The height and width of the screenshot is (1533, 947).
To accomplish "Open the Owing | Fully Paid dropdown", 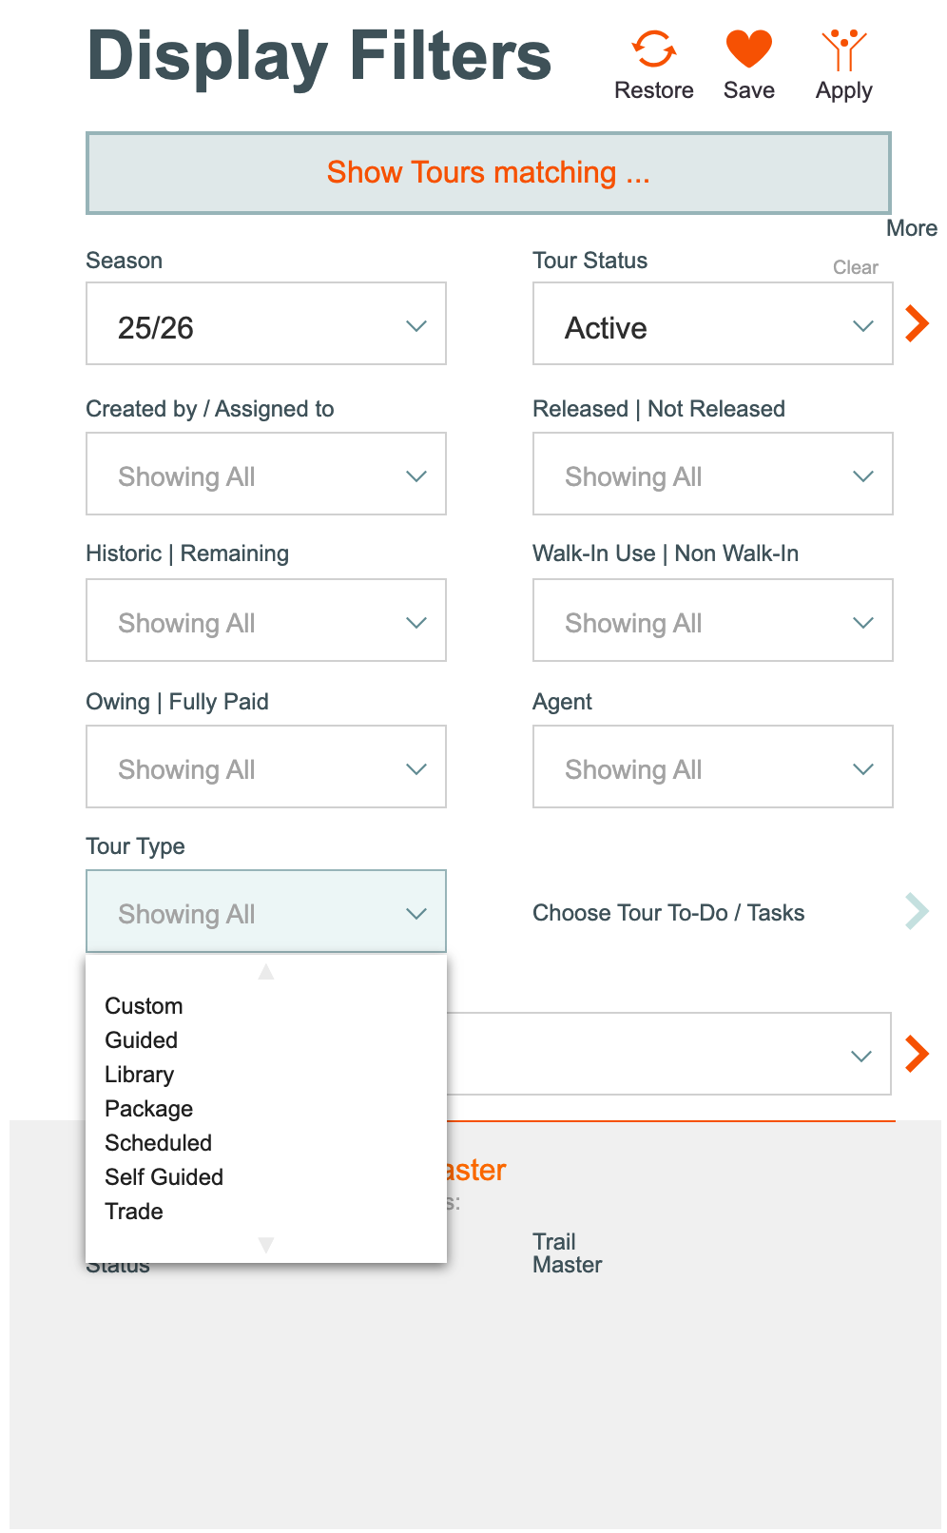I will 266,766.
